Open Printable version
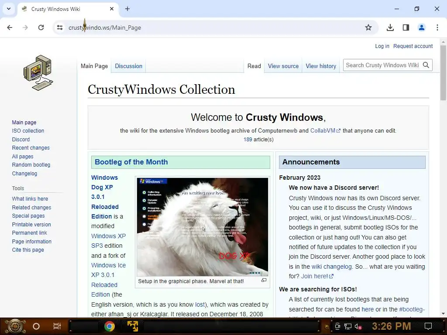The image size is (447, 335). pos(31,225)
